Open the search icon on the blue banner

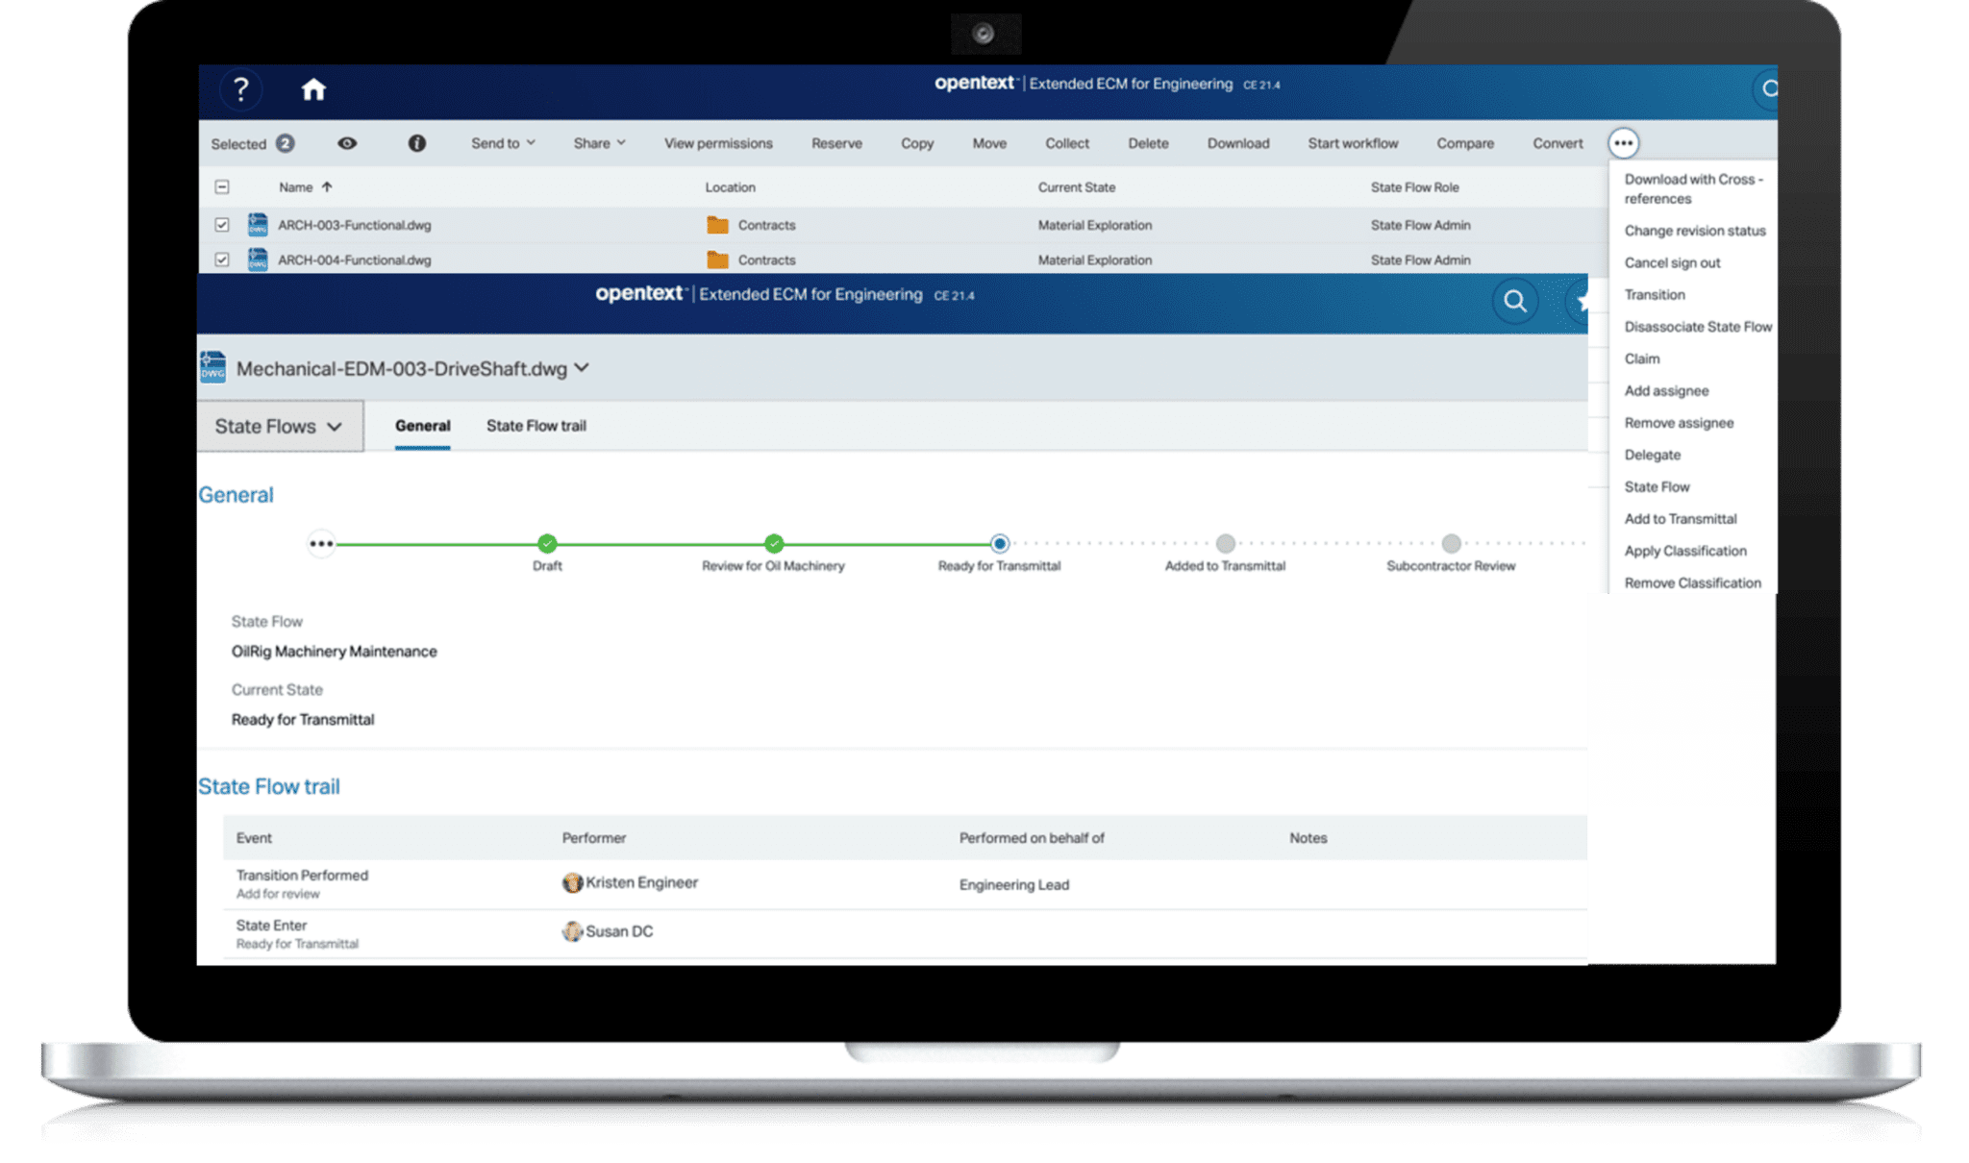[x=1514, y=301]
